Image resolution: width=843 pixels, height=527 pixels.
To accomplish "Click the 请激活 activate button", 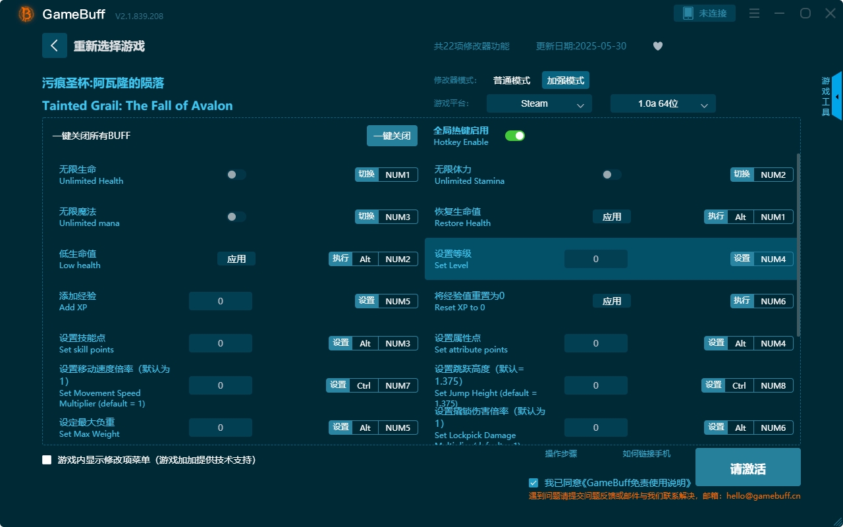I will (748, 468).
